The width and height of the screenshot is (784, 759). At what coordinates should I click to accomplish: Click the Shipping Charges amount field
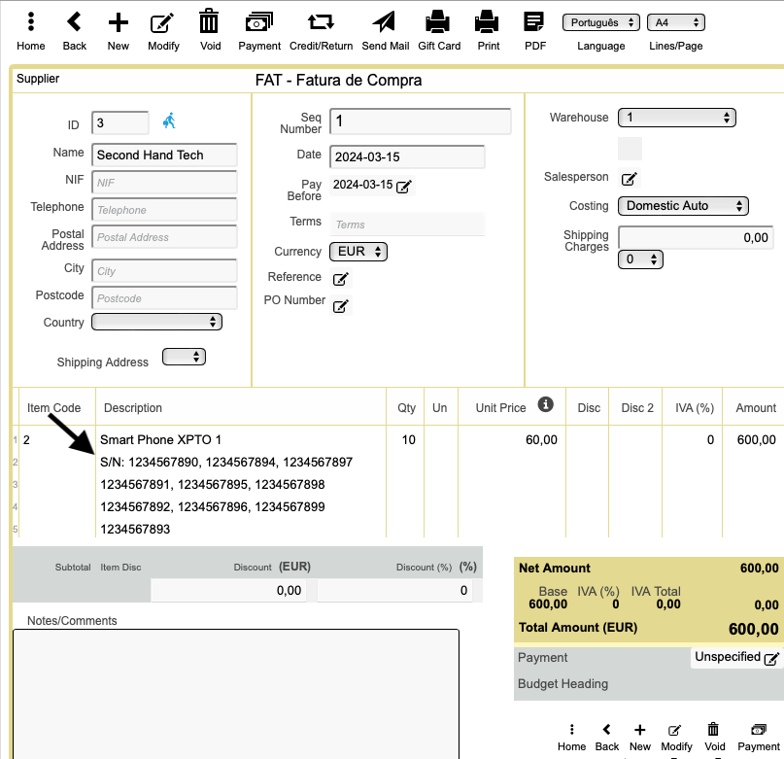coord(696,237)
